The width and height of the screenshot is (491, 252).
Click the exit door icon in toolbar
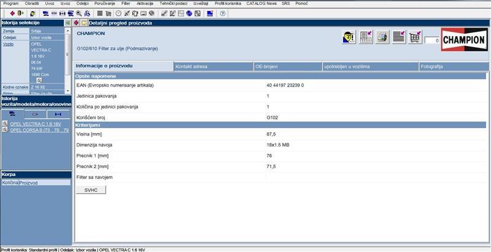point(20,13)
